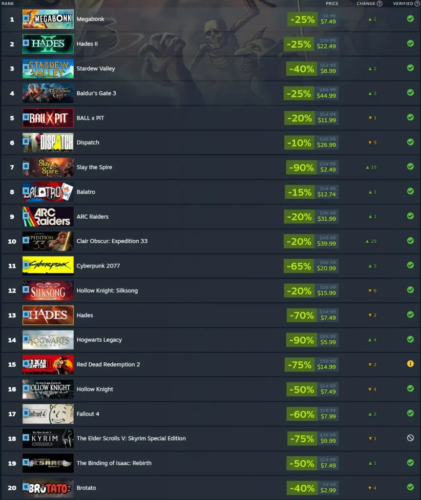
Task: Click the wishlist badge on the Balatro thumbnail
Action: (26, 191)
